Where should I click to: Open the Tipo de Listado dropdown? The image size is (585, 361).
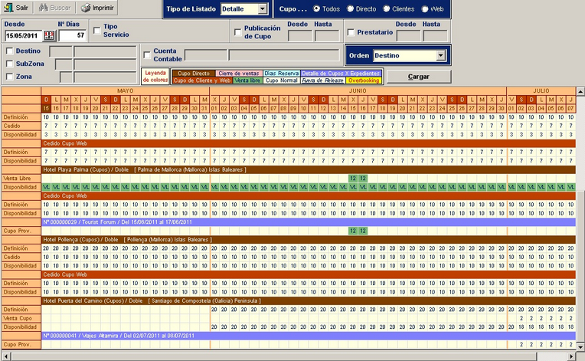click(263, 8)
